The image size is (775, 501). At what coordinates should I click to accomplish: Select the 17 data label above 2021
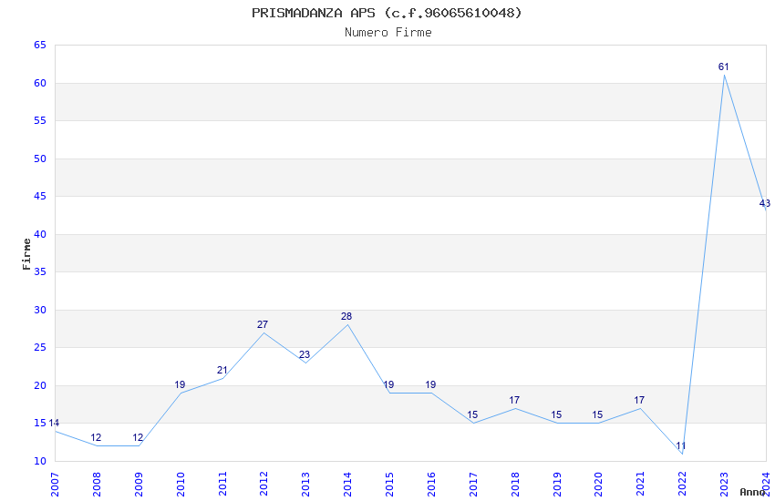coord(639,400)
